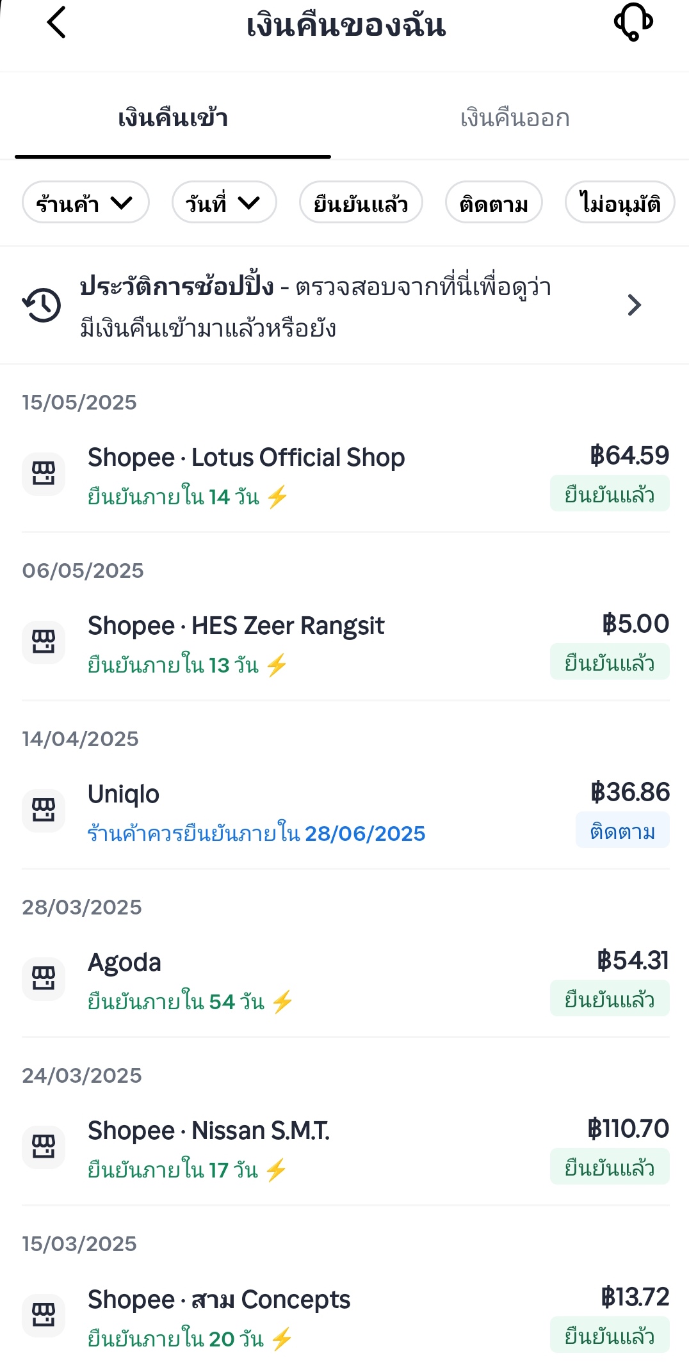
Task: Tap the shopping history clock icon
Action: point(42,305)
